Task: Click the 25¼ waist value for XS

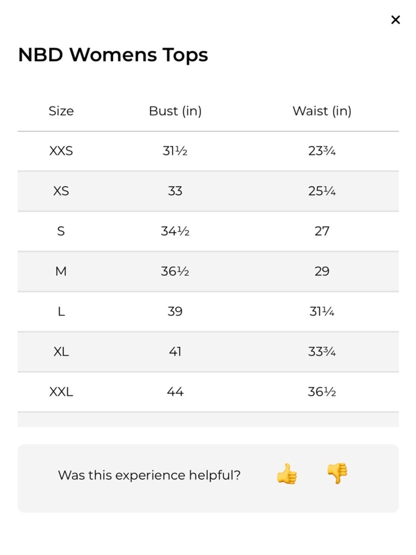Action: tap(322, 191)
